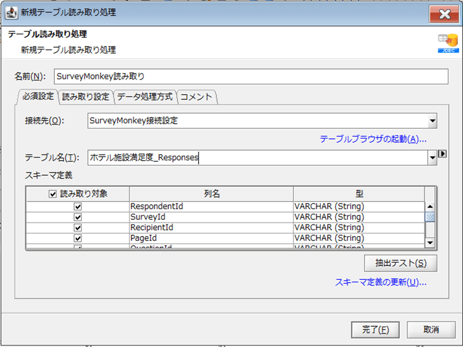Click the 完了(F) button
Viewport: 463px width, 347px height.
[x=375, y=330]
